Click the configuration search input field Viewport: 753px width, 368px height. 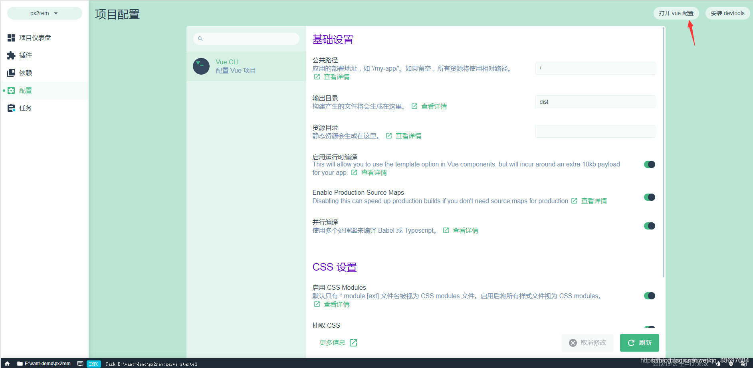pos(246,38)
